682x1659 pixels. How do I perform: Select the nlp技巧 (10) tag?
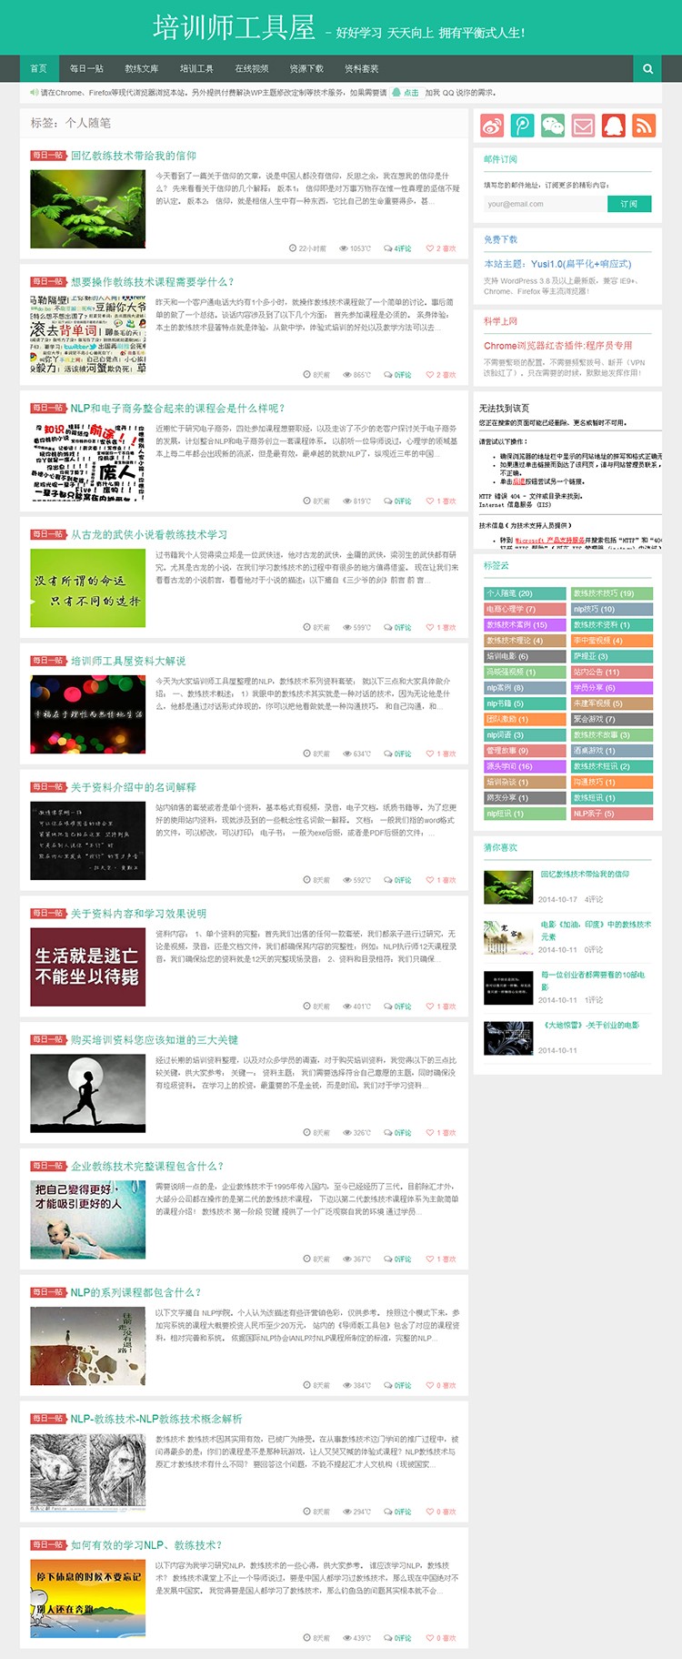pos(612,610)
